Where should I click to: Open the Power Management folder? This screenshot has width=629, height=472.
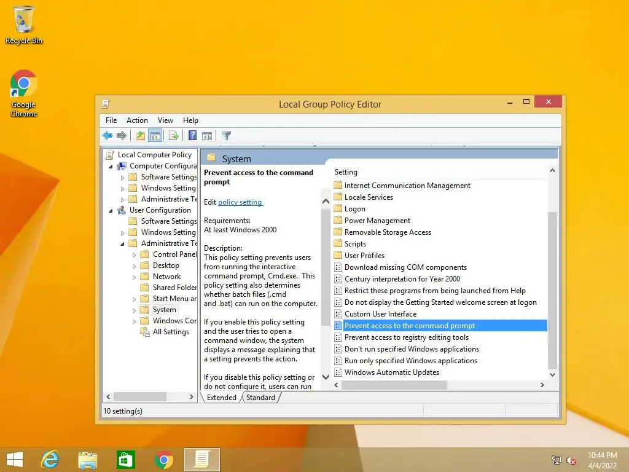point(377,221)
